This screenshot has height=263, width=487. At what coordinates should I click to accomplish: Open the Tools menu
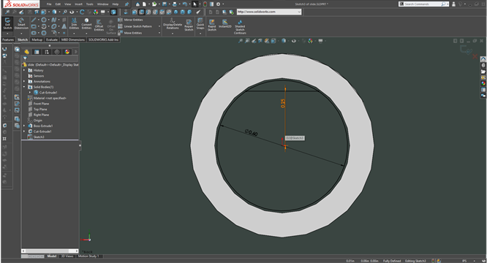tap(89, 4)
